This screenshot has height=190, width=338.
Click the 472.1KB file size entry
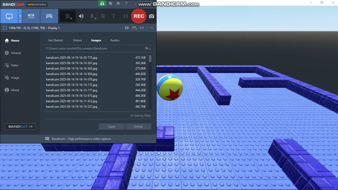pos(140,58)
